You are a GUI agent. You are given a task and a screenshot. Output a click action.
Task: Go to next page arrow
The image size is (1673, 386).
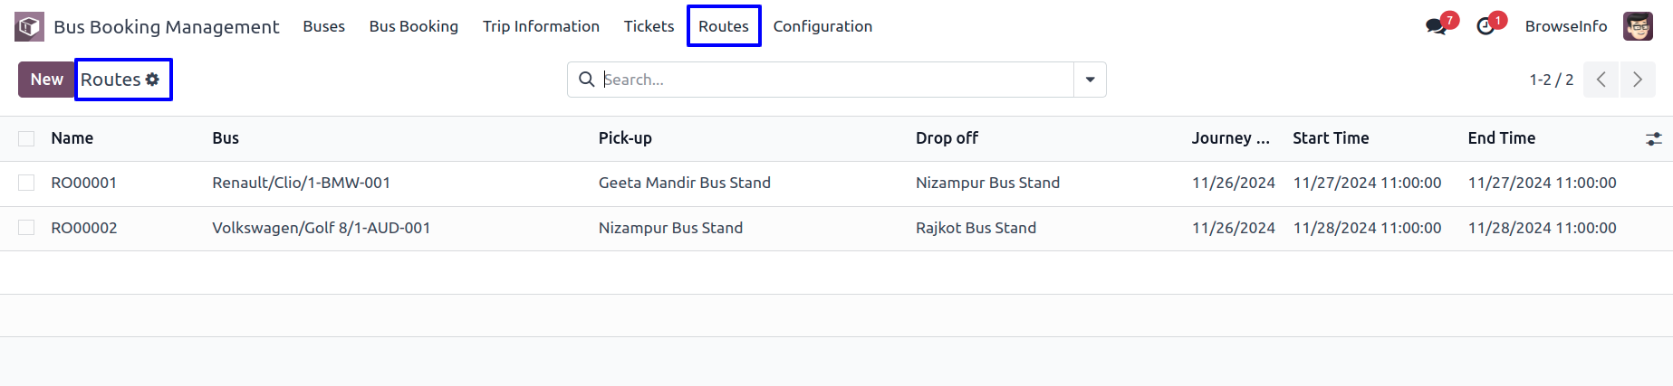point(1638,80)
